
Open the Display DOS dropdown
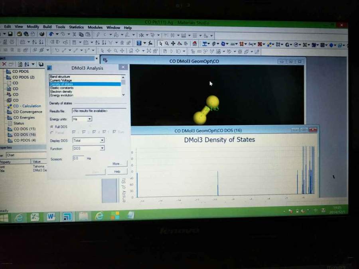pyautogui.click(x=102, y=140)
